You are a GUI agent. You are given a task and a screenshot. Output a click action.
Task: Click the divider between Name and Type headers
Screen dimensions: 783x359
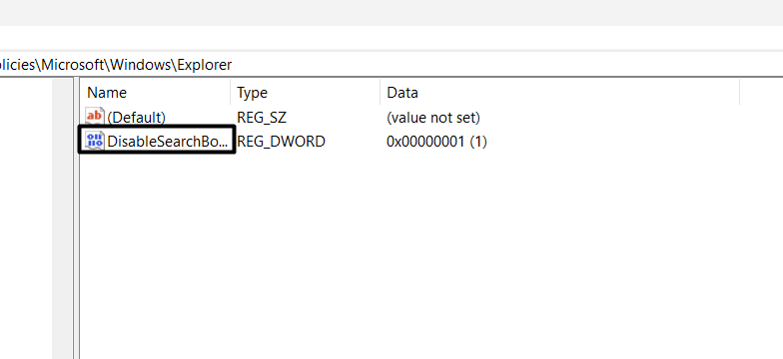(x=230, y=92)
